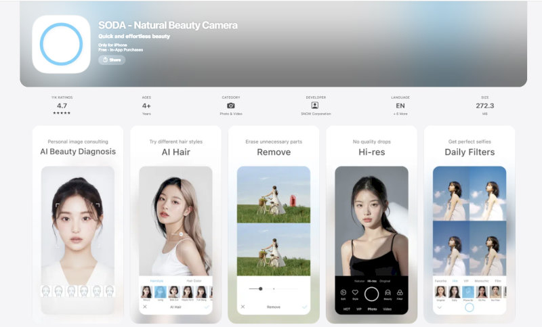Click the 272.3 size value
Viewport: 542px width, 327px height.
pyautogui.click(x=485, y=106)
